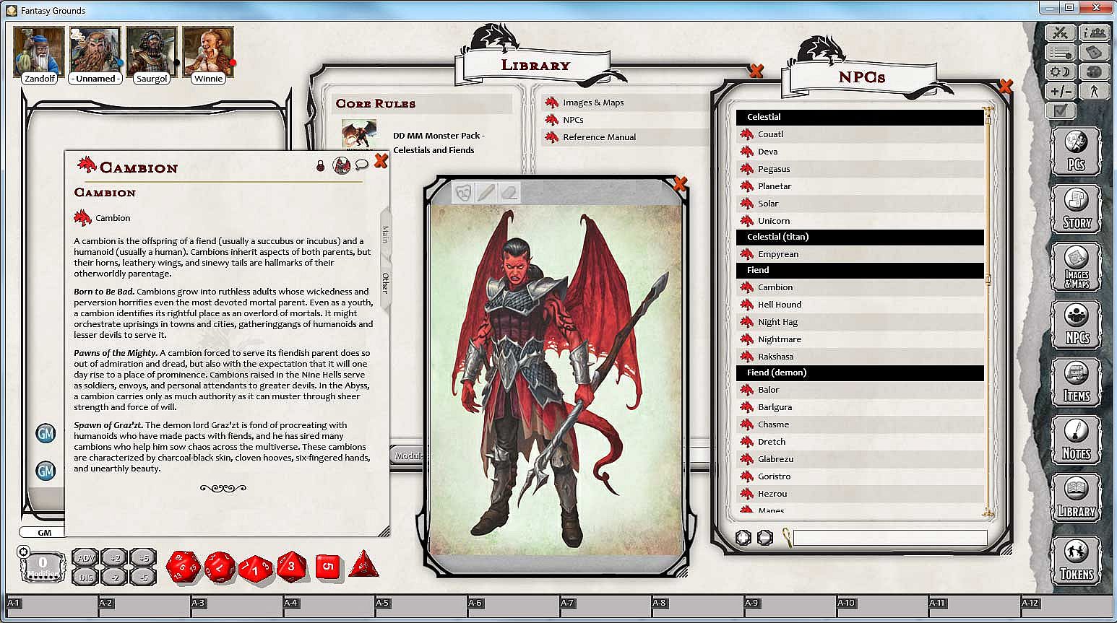Open Couatl in the NPCs list
1117x623 pixels.
(x=861, y=134)
